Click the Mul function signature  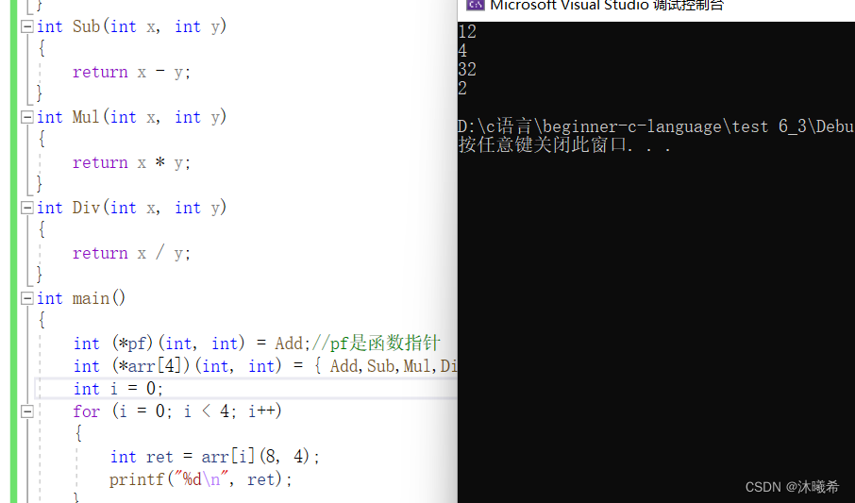pos(131,117)
